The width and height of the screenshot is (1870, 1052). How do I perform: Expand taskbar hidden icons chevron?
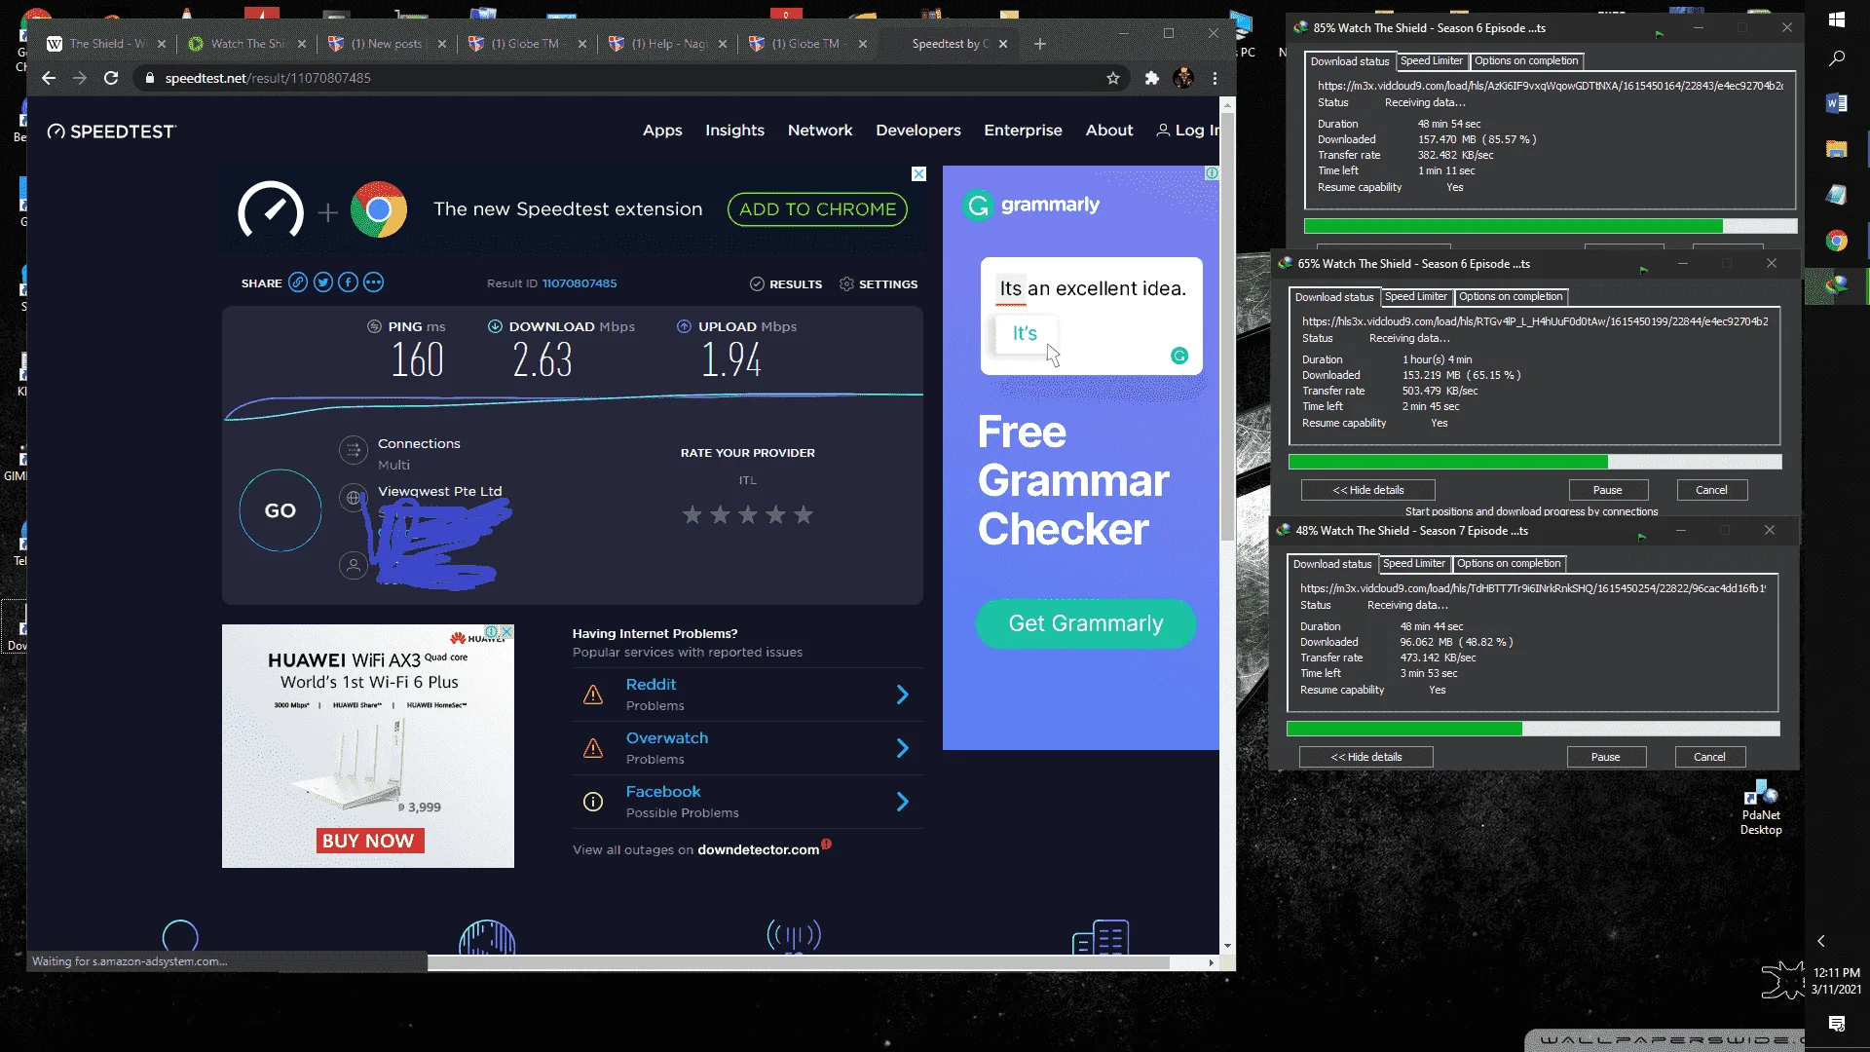coord(1821,941)
